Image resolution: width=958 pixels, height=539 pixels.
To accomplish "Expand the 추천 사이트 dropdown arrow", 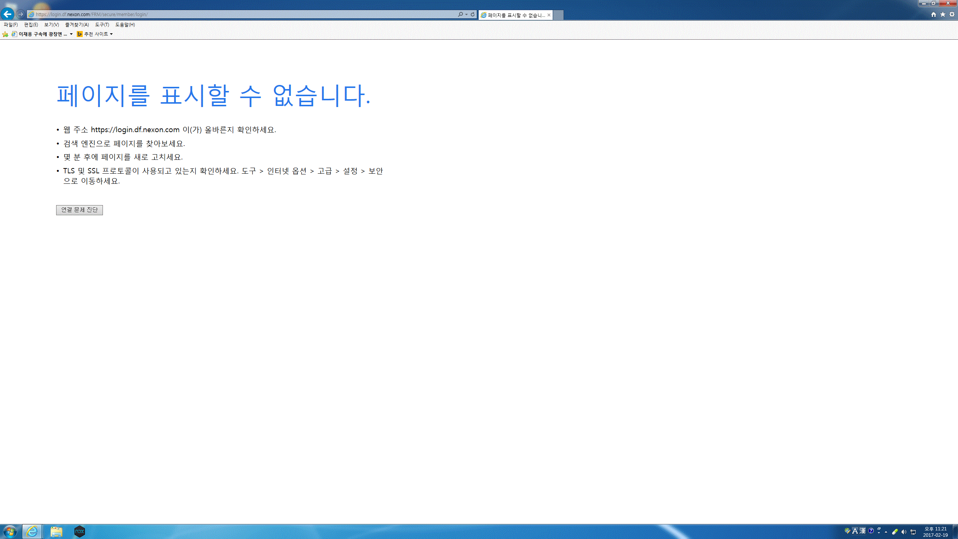I will pos(111,34).
